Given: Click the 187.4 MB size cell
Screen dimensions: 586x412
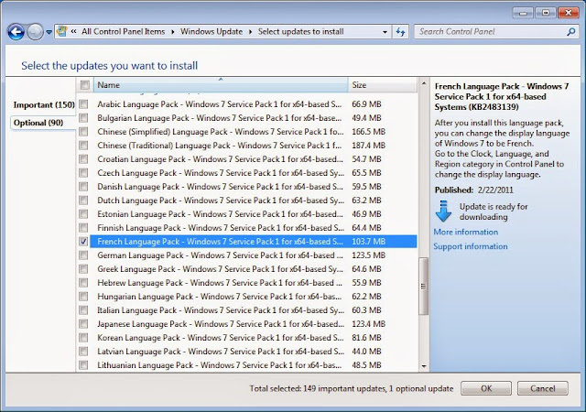Looking at the screenshot, I should tap(368, 146).
